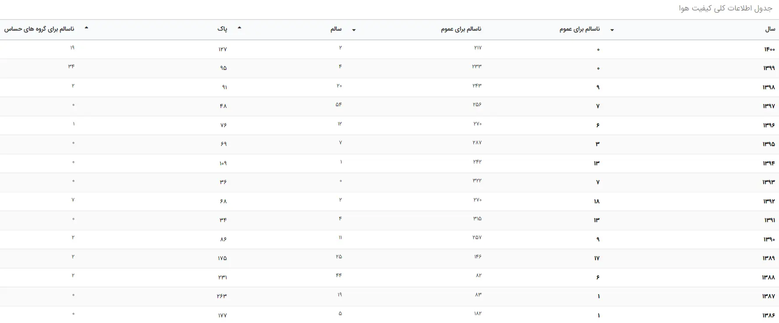Select the year ۱۳۸۶ row cell
The width and height of the screenshot is (779, 323).
(x=769, y=315)
